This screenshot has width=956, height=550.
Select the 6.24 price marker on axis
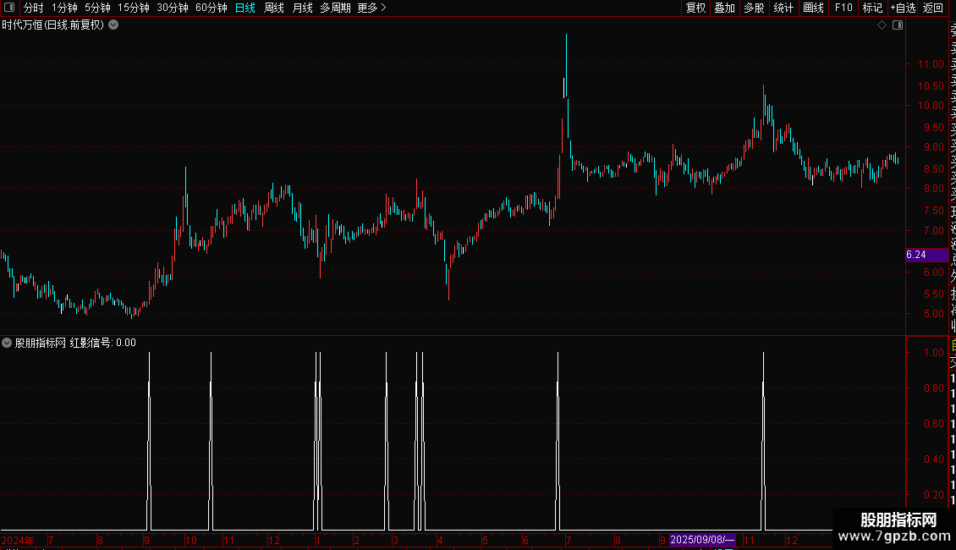[926, 255]
